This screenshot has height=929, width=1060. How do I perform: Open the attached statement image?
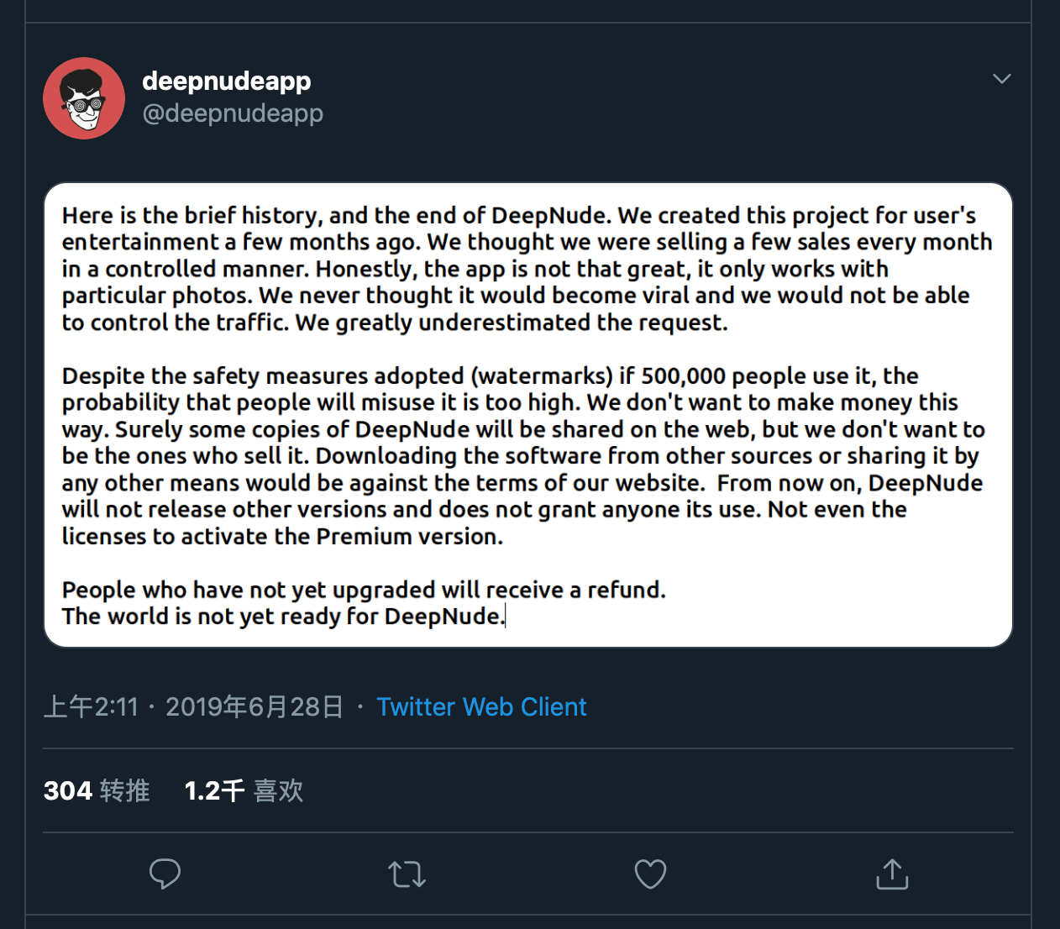point(528,415)
